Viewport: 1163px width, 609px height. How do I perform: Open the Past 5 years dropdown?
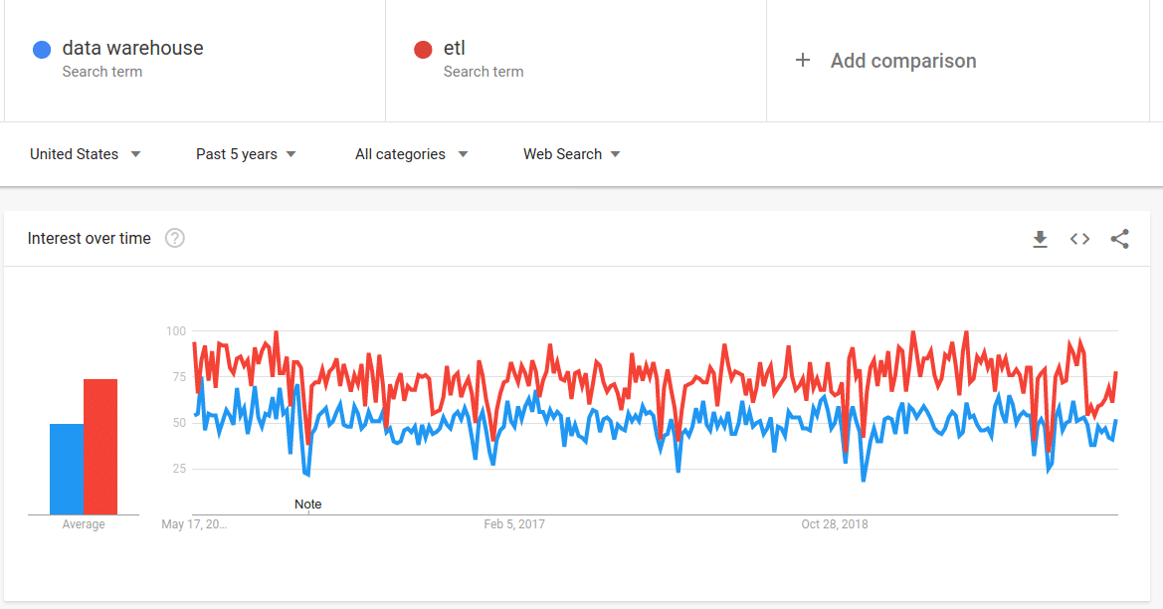pyautogui.click(x=246, y=154)
